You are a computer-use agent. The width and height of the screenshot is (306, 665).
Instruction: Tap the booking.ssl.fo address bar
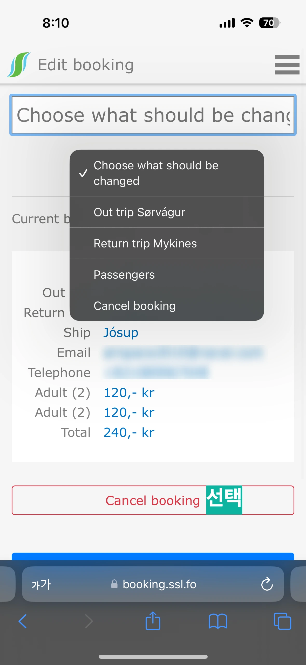click(x=159, y=584)
